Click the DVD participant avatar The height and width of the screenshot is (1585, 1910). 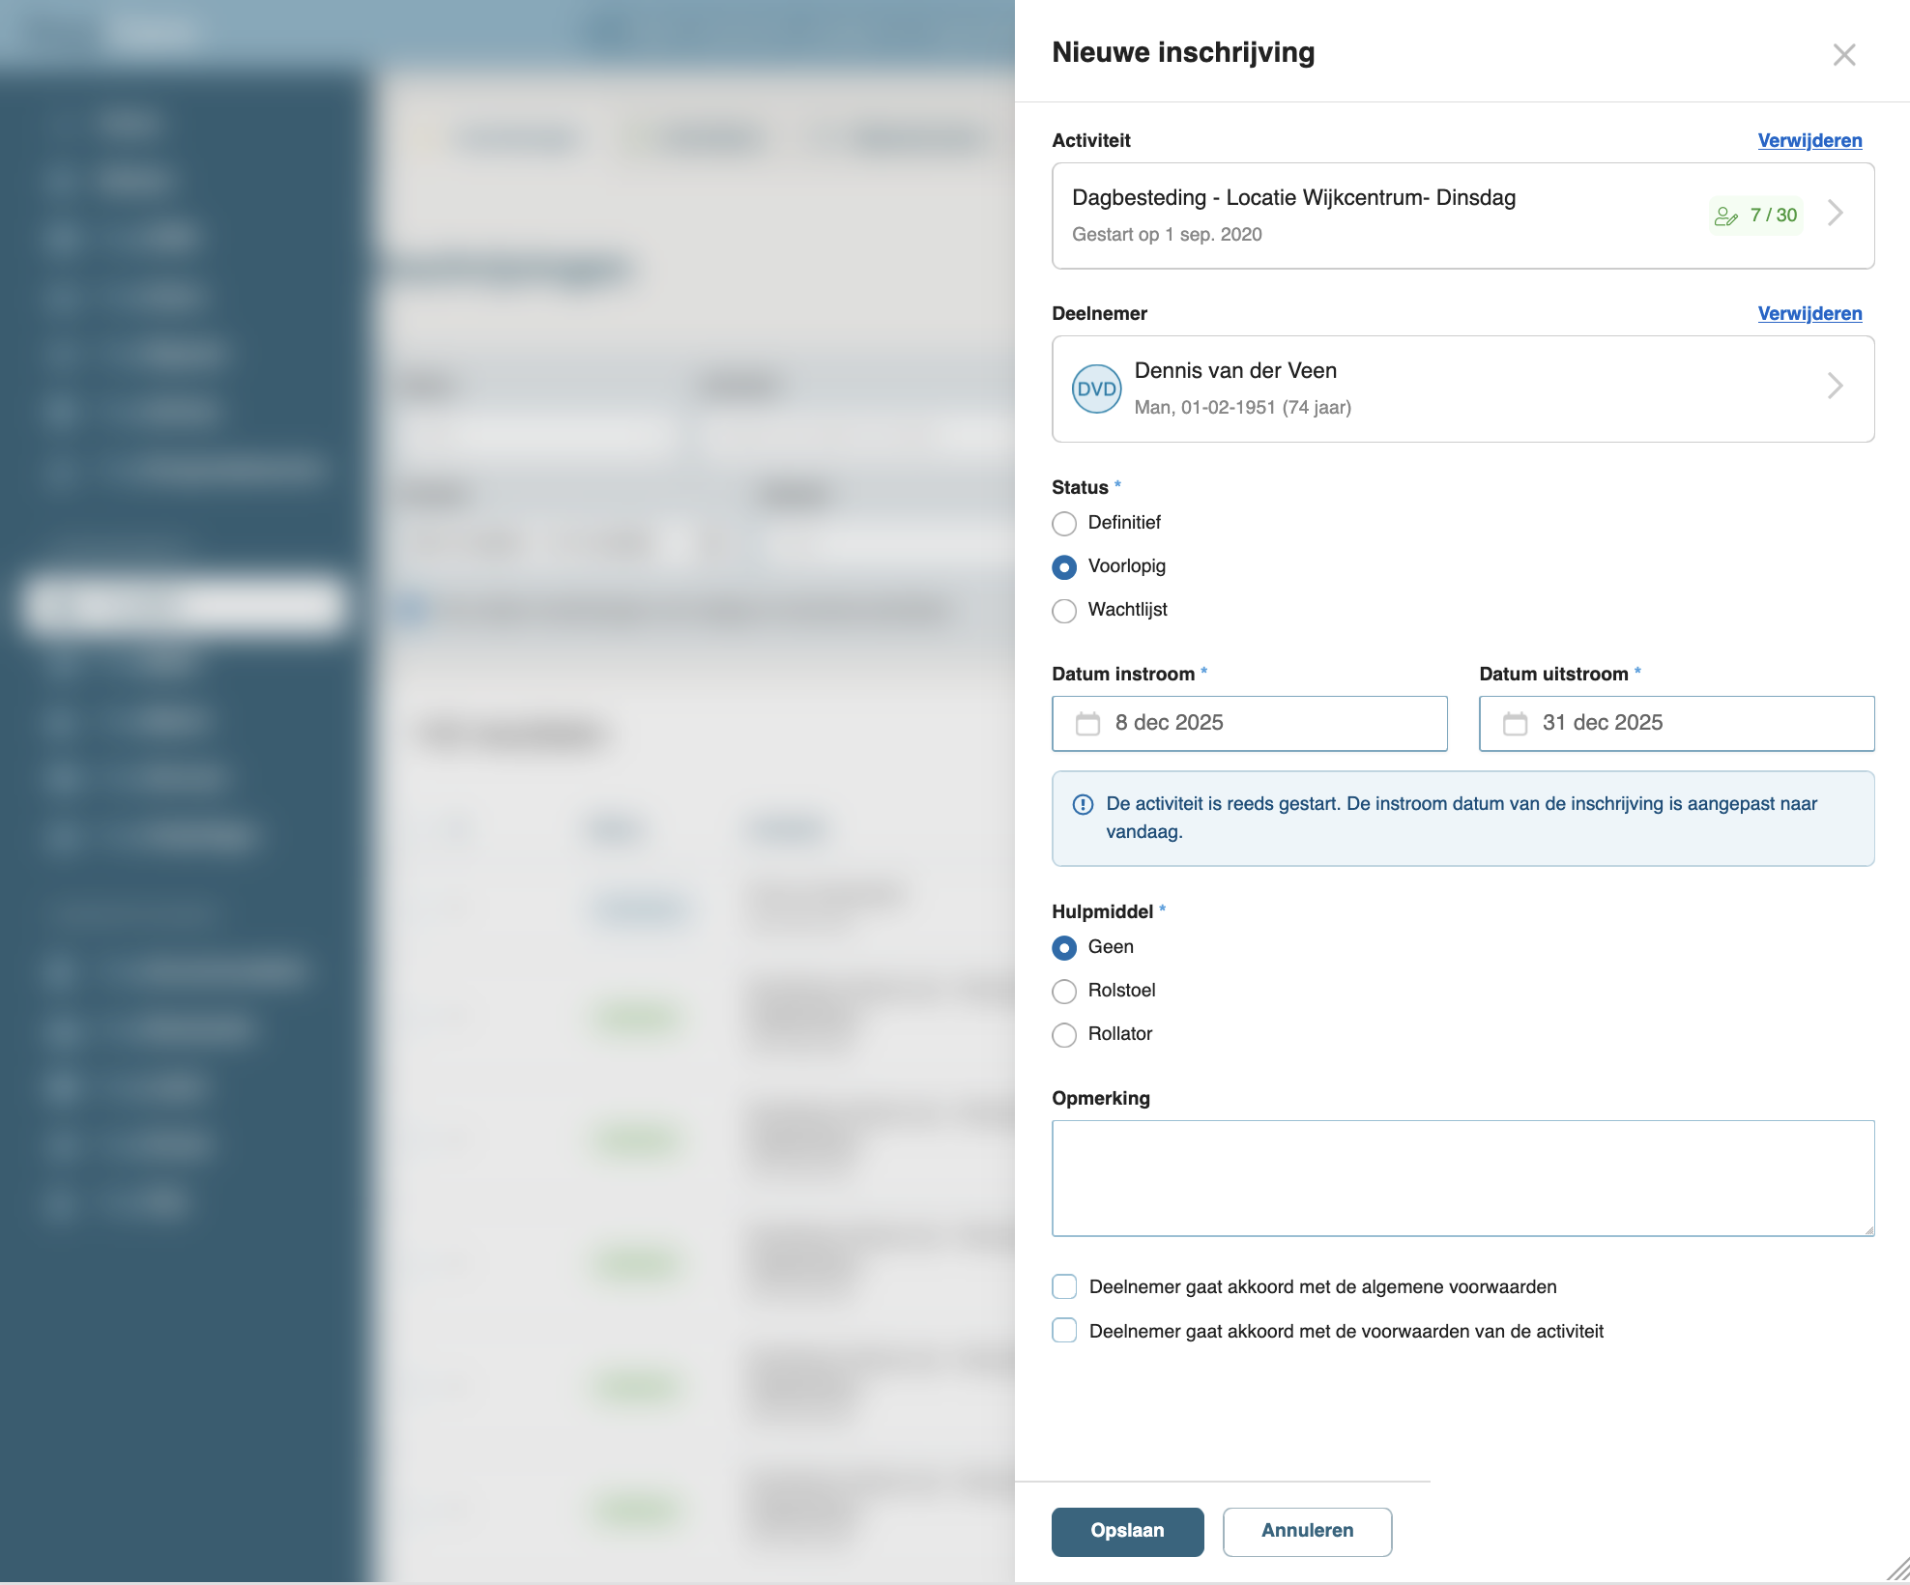1096,389
